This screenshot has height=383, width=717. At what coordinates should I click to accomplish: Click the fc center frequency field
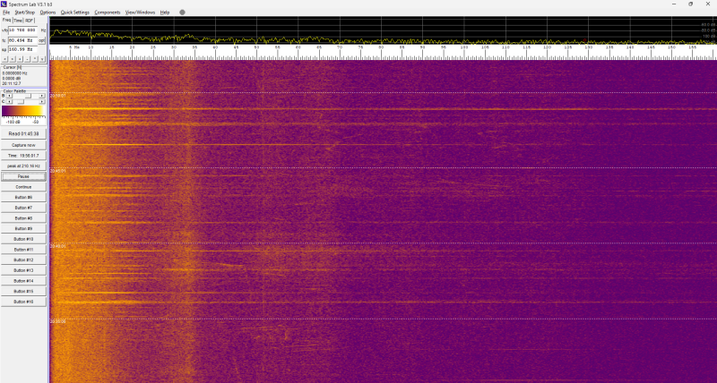tap(23, 40)
